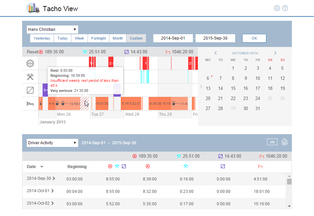Open the Driver Activity report dropdown
Image resolution: width=314 pixels, height=216 pixels.
(52, 143)
